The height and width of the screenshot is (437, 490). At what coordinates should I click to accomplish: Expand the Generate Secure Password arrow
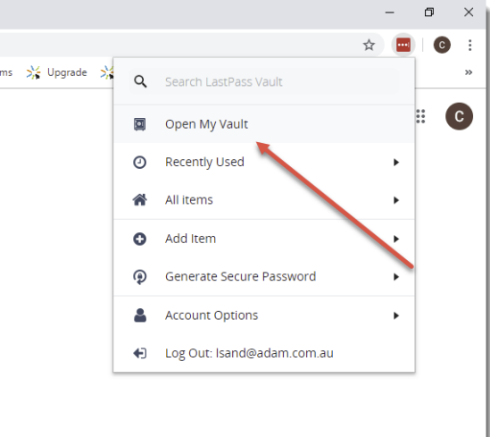tap(396, 277)
